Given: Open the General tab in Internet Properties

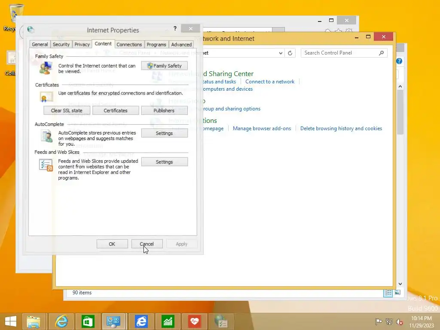Looking at the screenshot, I should [x=40, y=44].
